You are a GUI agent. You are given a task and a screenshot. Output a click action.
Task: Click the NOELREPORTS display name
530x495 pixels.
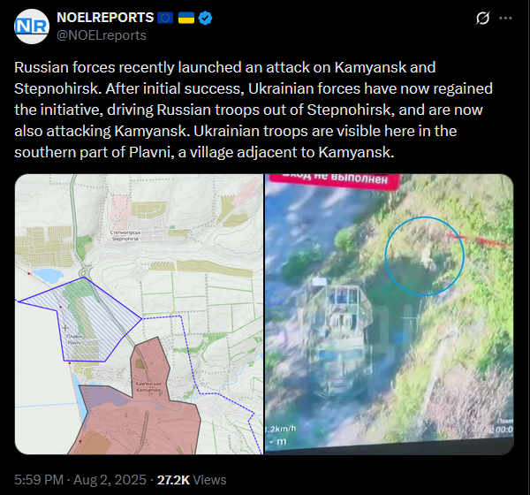(x=105, y=18)
